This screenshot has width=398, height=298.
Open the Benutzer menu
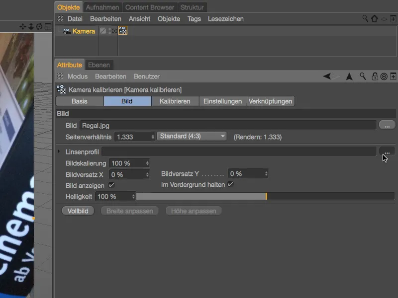147,76
